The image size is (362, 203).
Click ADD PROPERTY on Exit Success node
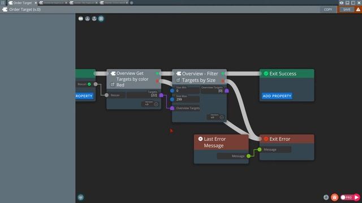(277, 96)
